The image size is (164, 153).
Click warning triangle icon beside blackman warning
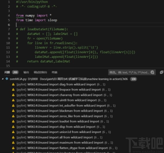pos(13,111)
